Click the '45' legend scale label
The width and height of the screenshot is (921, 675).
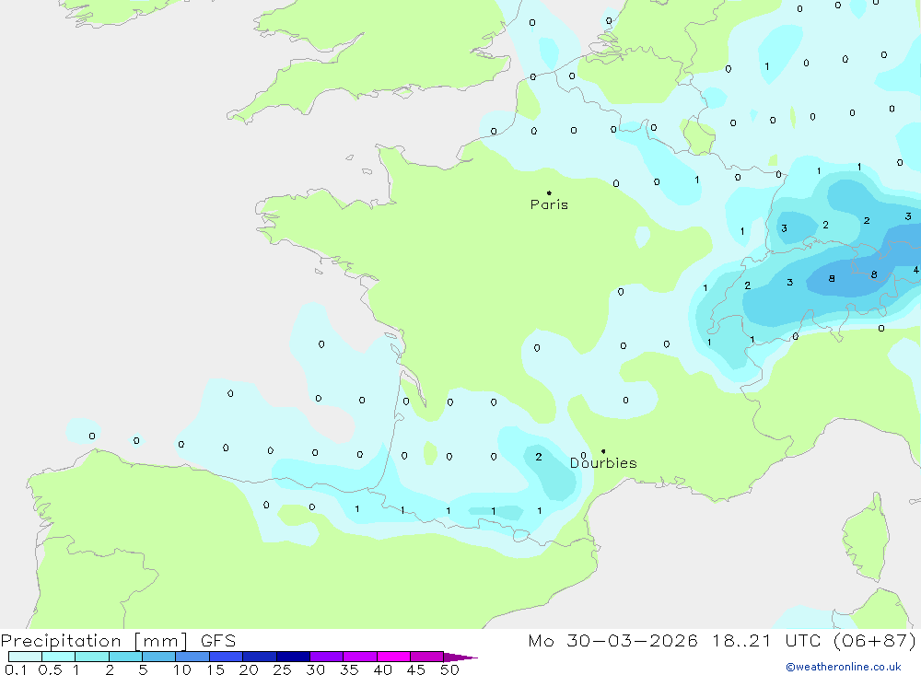click(416, 669)
